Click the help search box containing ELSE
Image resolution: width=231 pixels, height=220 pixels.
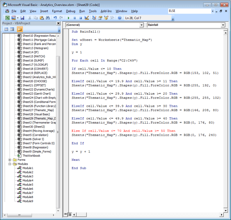(189, 11)
